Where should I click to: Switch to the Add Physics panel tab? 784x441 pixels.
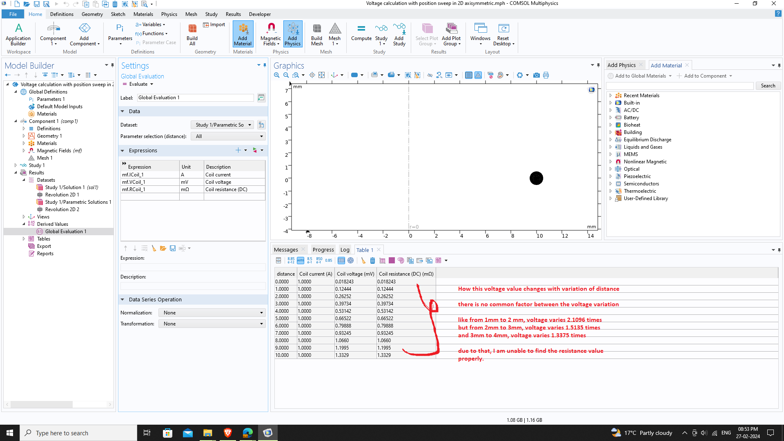621,65
